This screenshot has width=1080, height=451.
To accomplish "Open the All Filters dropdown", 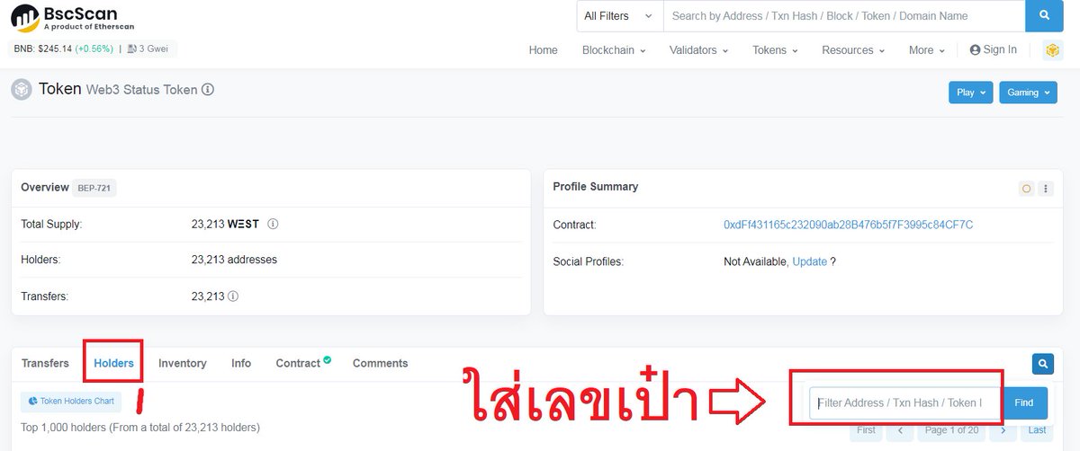I will point(617,16).
